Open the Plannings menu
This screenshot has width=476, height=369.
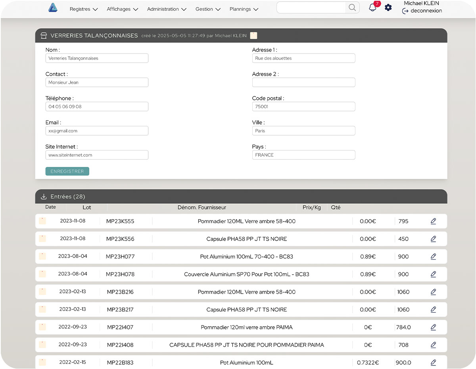pos(244,9)
